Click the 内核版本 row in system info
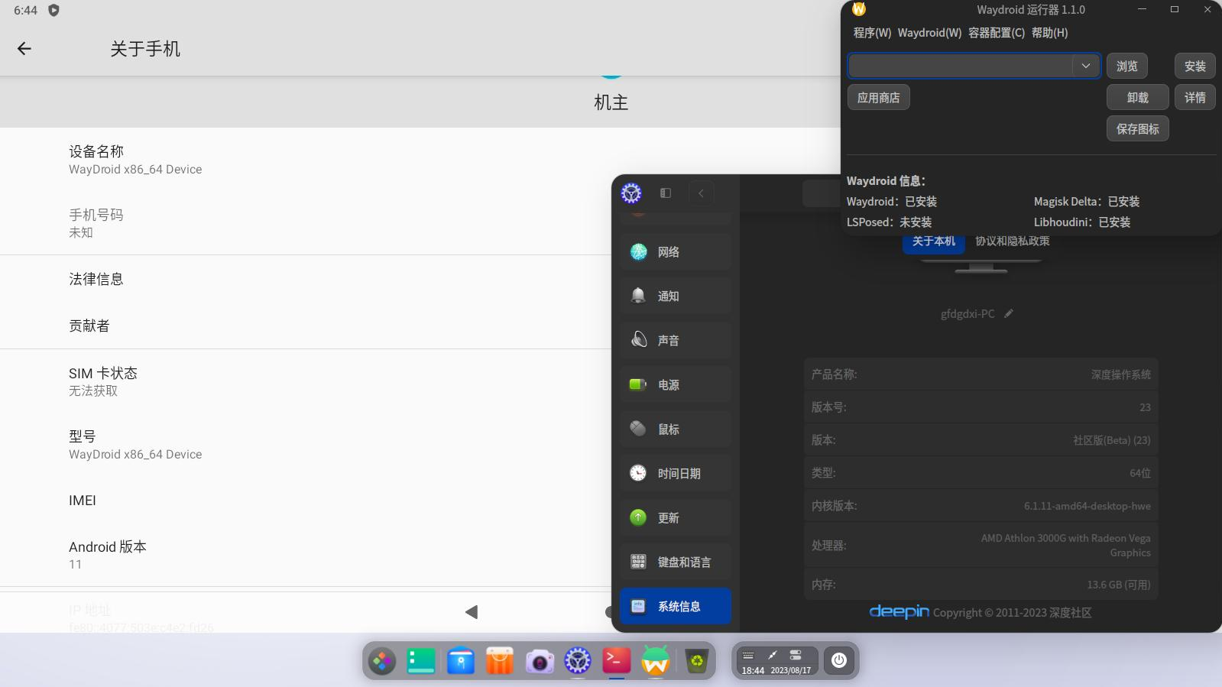Screen dimensions: 1222x687 coord(981,506)
